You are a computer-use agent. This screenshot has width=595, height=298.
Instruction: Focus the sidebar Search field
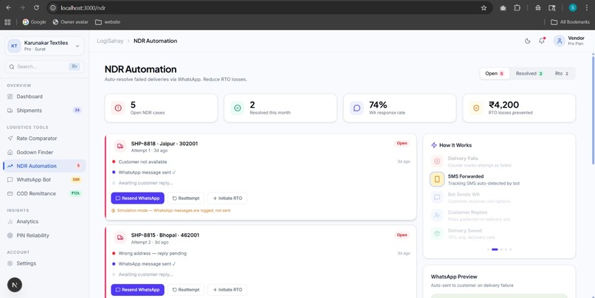click(x=44, y=66)
